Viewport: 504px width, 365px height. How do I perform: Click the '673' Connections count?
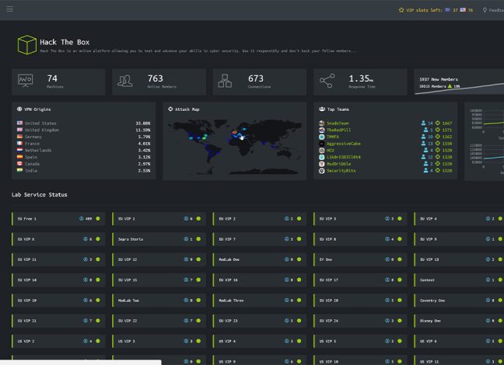[256, 78]
